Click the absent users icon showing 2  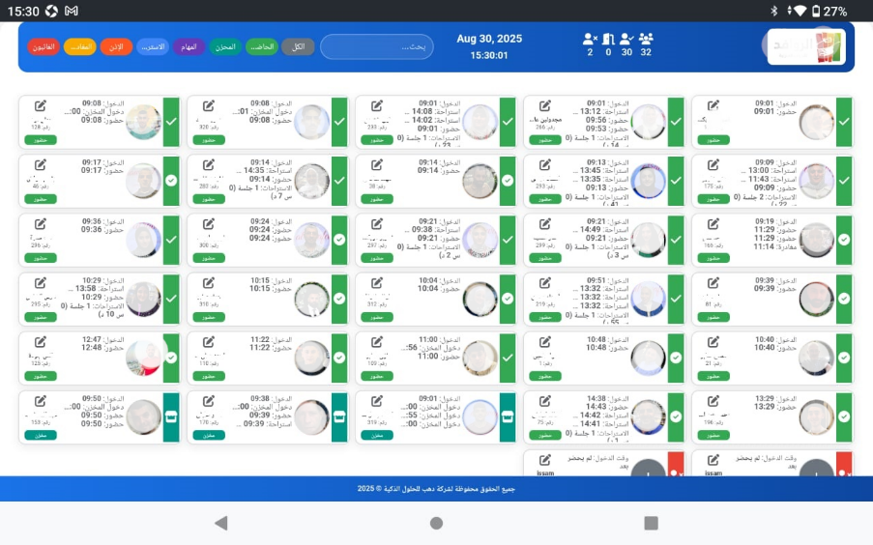590,40
